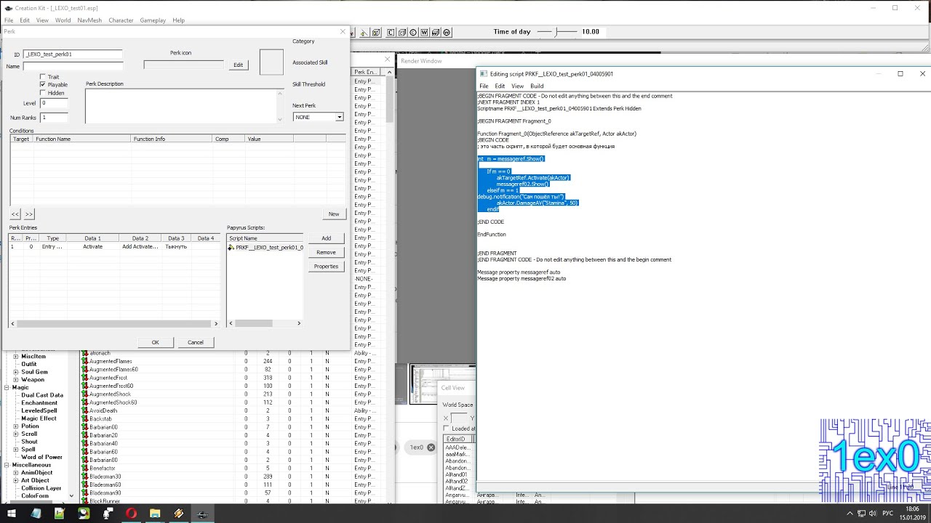Open the puffin app on taskbar
Image resolution: width=931 pixels, height=523 pixels.
84,513
